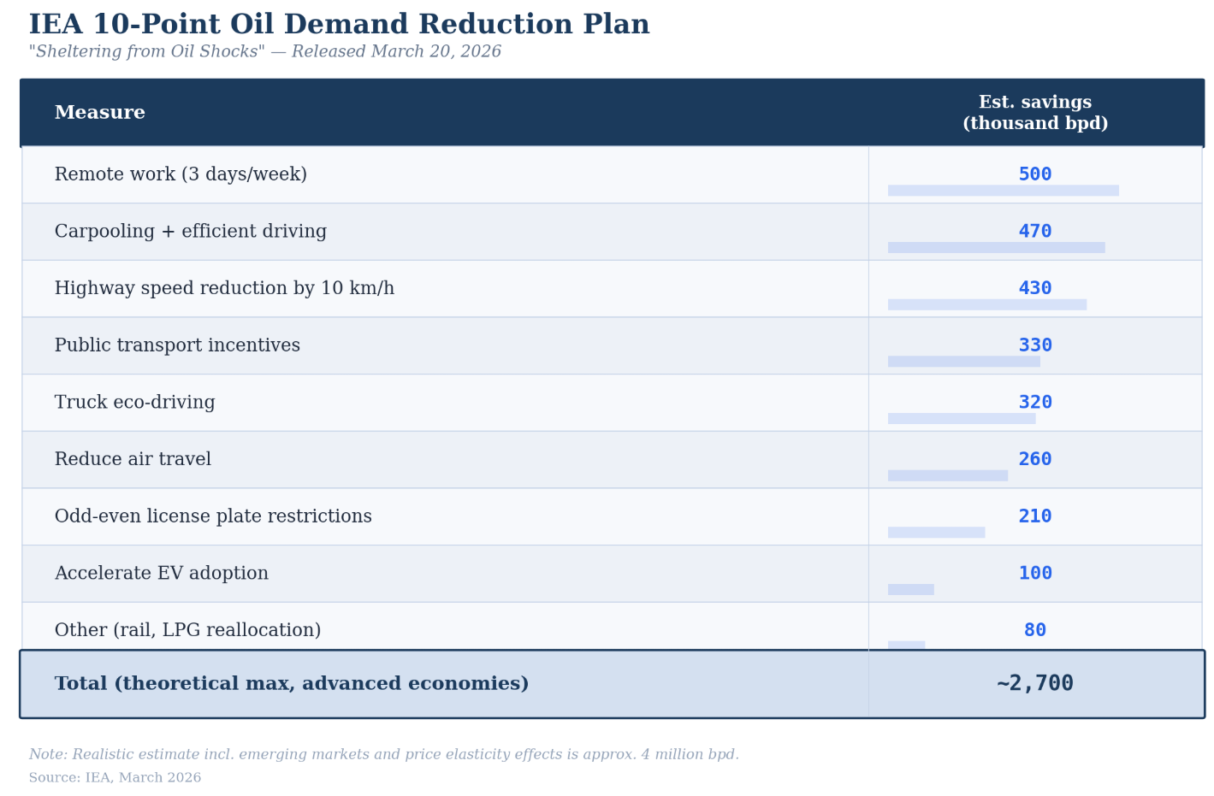Click the value 80

[1035, 630]
